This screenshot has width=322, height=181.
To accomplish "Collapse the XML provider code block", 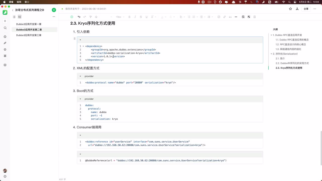I will (x=80, y=76).
